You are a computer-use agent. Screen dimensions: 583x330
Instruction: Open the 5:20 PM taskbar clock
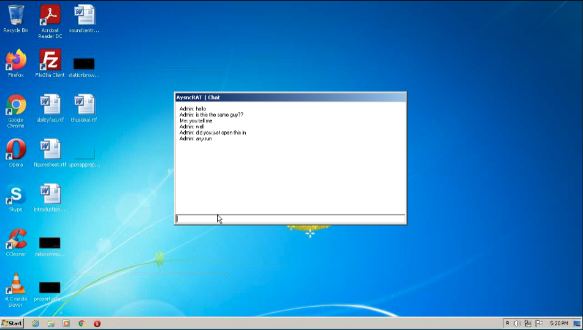coord(559,323)
